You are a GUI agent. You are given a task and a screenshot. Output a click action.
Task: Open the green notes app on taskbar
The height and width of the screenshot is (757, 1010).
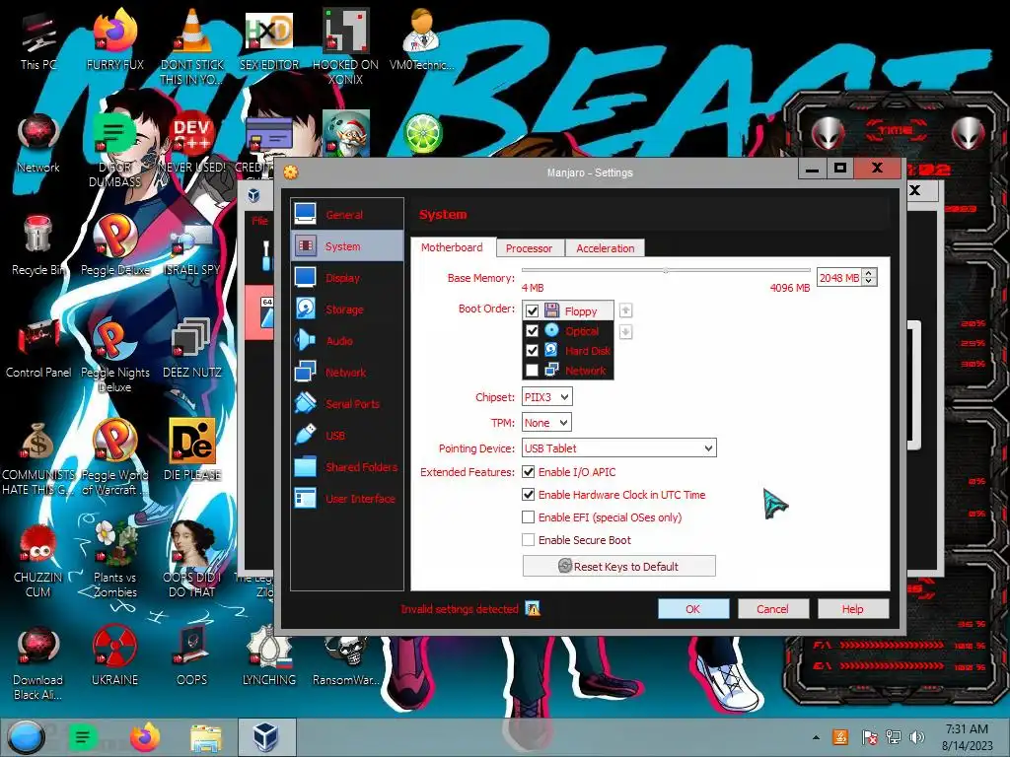(83, 737)
